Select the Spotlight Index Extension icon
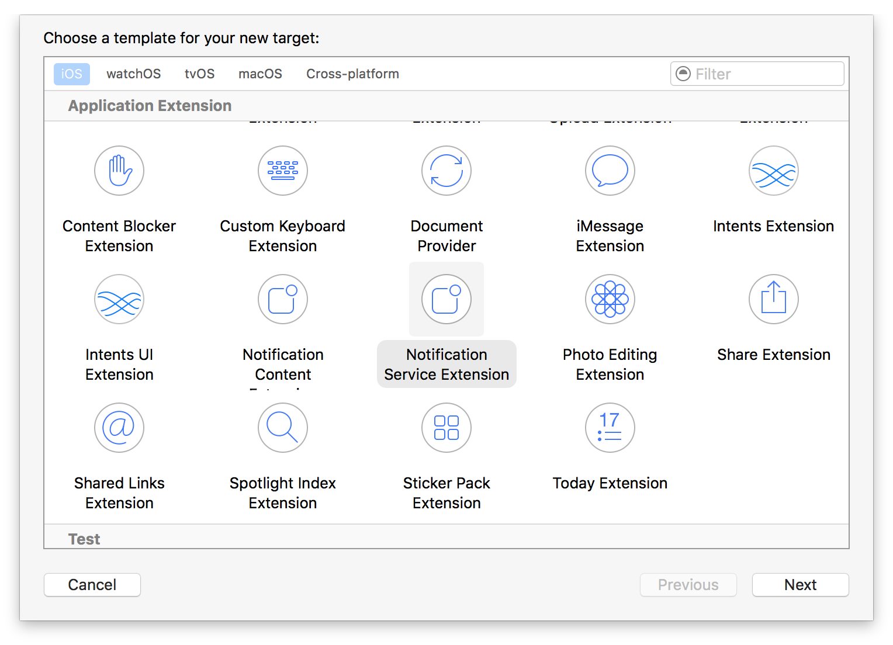 point(283,428)
